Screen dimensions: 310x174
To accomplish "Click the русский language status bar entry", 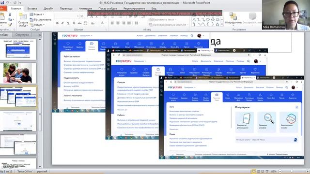I will click(42, 172).
